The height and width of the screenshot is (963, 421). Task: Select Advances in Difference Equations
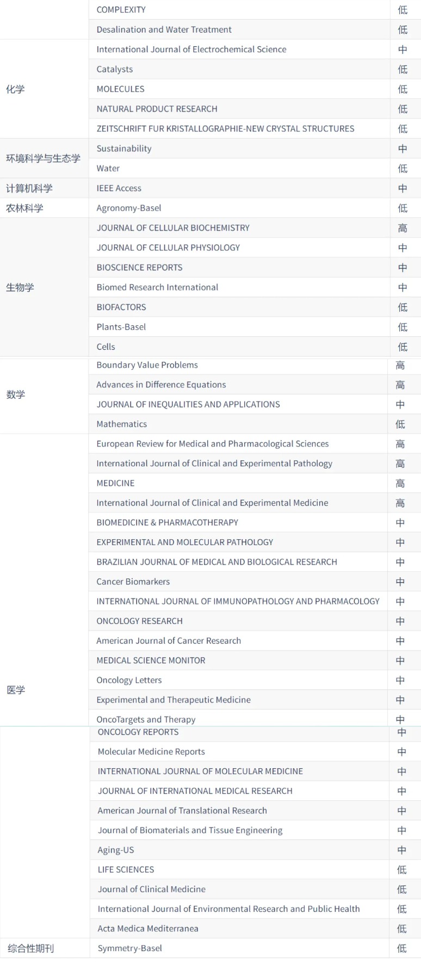(x=161, y=385)
